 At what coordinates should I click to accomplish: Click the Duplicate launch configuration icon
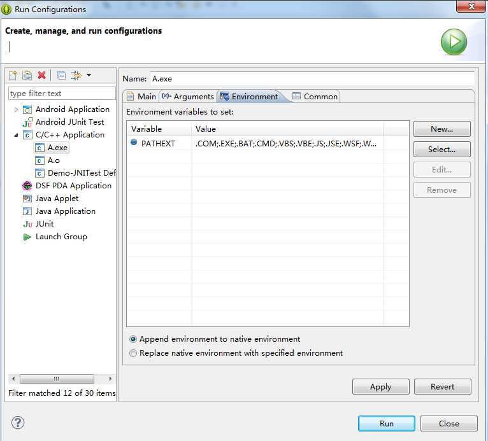(27, 75)
